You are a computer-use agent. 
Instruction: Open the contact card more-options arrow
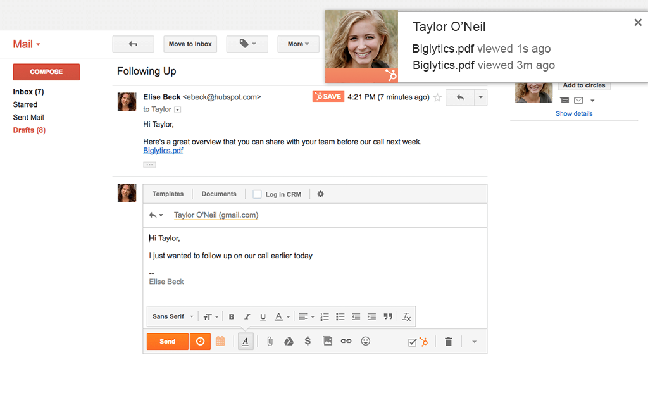coord(592,101)
